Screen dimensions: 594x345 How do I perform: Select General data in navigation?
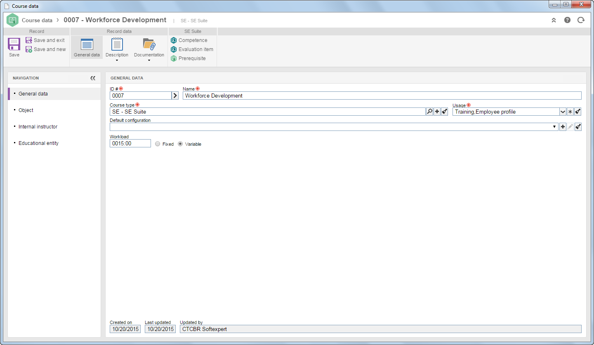click(x=54, y=94)
